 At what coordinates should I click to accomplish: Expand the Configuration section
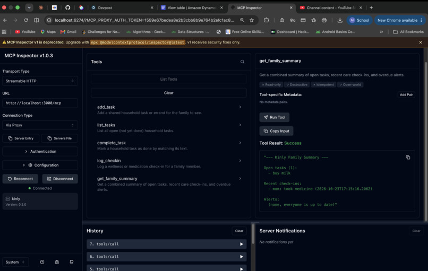tap(40, 165)
